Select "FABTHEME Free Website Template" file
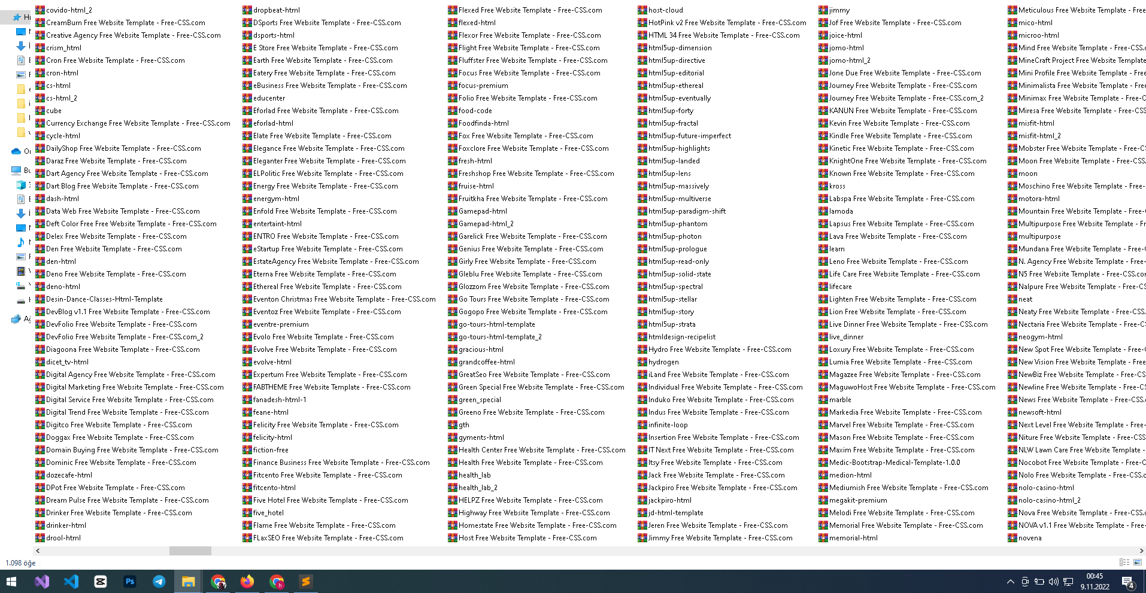 point(326,387)
